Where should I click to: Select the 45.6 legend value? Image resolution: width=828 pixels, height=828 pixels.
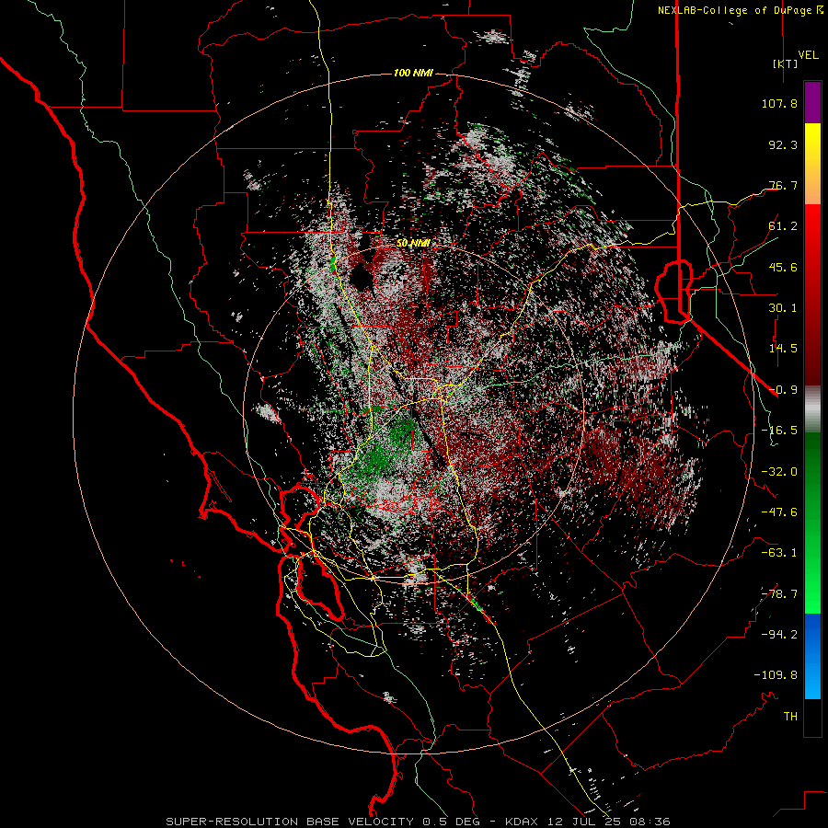click(783, 267)
